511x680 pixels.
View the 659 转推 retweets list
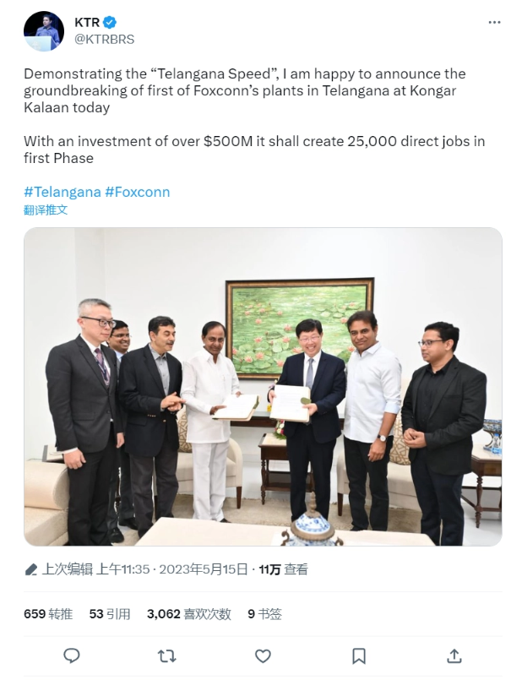(x=48, y=614)
